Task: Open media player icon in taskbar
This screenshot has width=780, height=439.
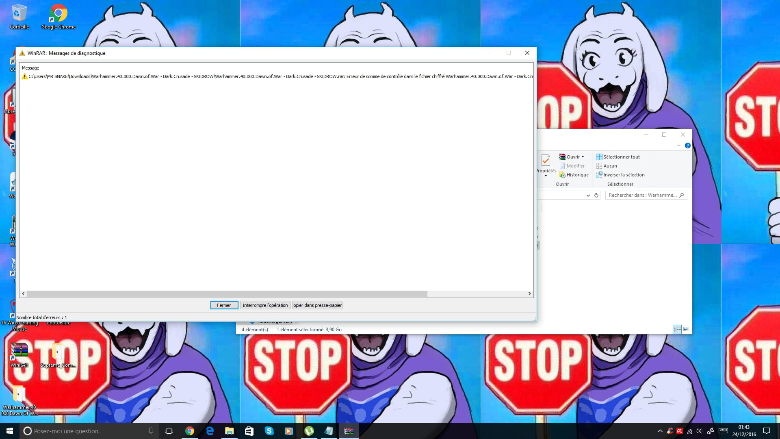Action: (289, 431)
